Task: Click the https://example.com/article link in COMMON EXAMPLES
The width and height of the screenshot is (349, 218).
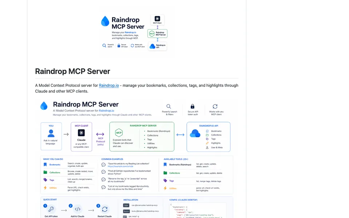Action: pos(120,166)
